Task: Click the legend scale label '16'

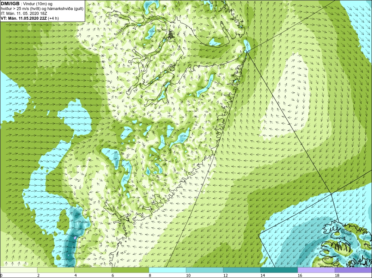Action: click(x=300, y=275)
